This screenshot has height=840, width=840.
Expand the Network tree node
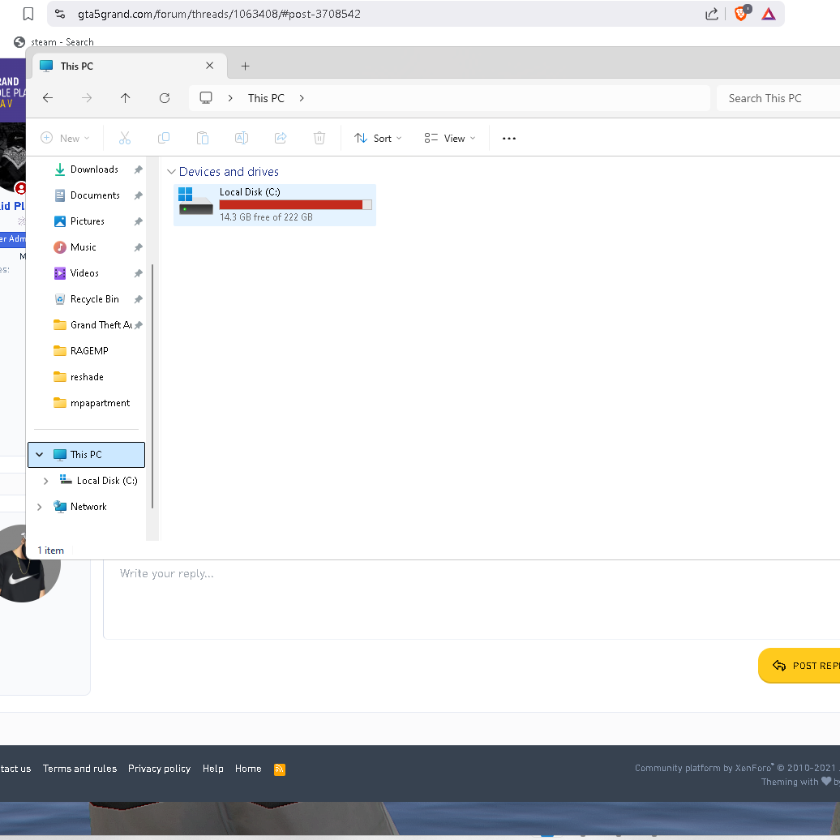[x=40, y=507]
